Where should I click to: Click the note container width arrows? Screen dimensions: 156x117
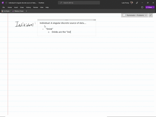(x=95, y=20)
